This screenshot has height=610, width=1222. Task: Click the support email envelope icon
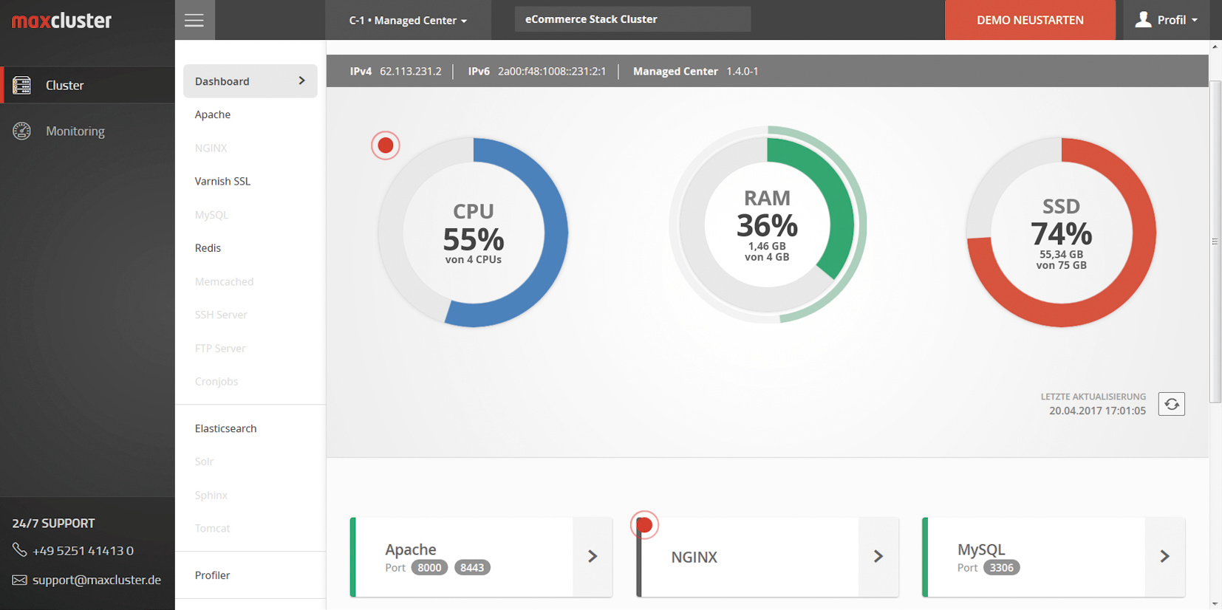20,580
